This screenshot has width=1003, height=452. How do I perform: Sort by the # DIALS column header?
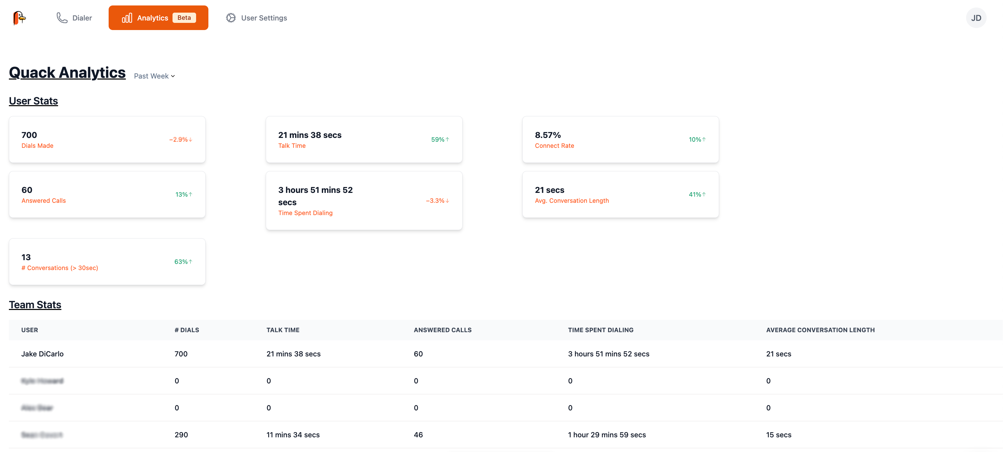pos(187,330)
